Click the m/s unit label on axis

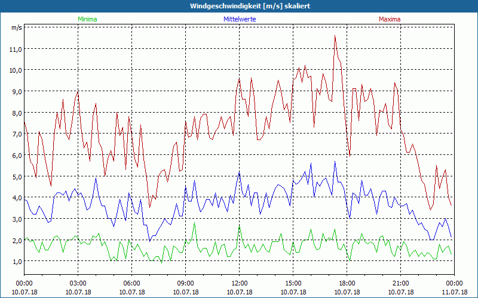(17, 27)
